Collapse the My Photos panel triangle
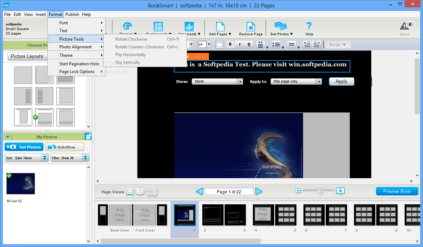Image resolution: width=423 pixels, height=247 pixels. (x=7, y=137)
